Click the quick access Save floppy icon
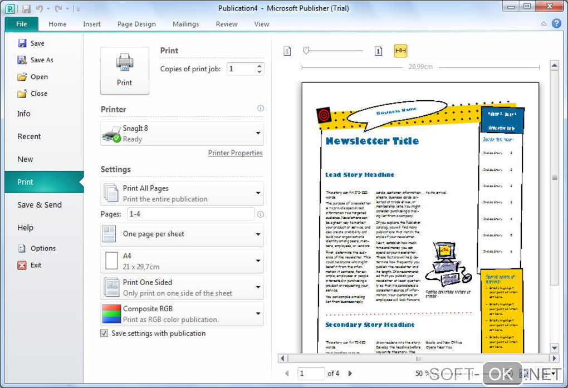This screenshot has height=388, width=568. [26, 9]
